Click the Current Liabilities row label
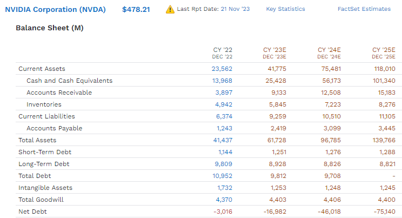Screen dimensions: 402x218 (x=46, y=116)
